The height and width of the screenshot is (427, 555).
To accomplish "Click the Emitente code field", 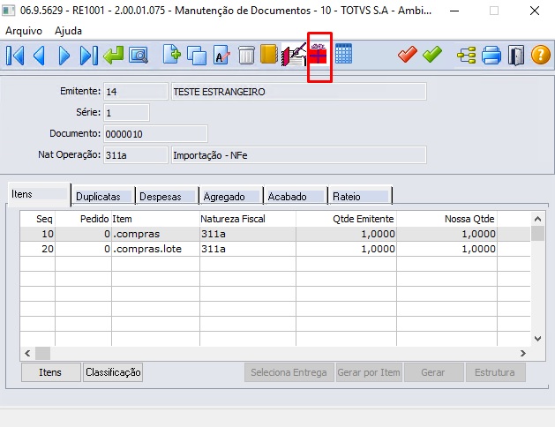I will pos(136,92).
